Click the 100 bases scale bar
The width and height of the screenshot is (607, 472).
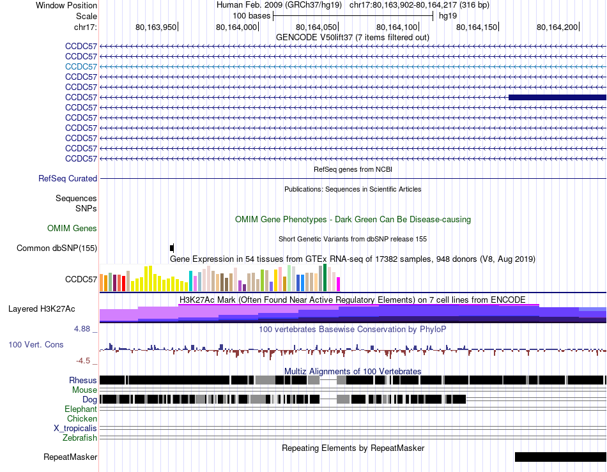click(353, 16)
